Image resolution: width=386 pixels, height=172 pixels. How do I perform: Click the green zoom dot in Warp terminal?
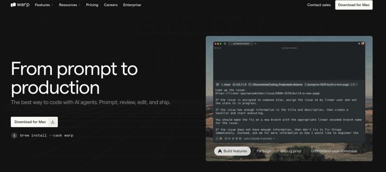point(221,44)
